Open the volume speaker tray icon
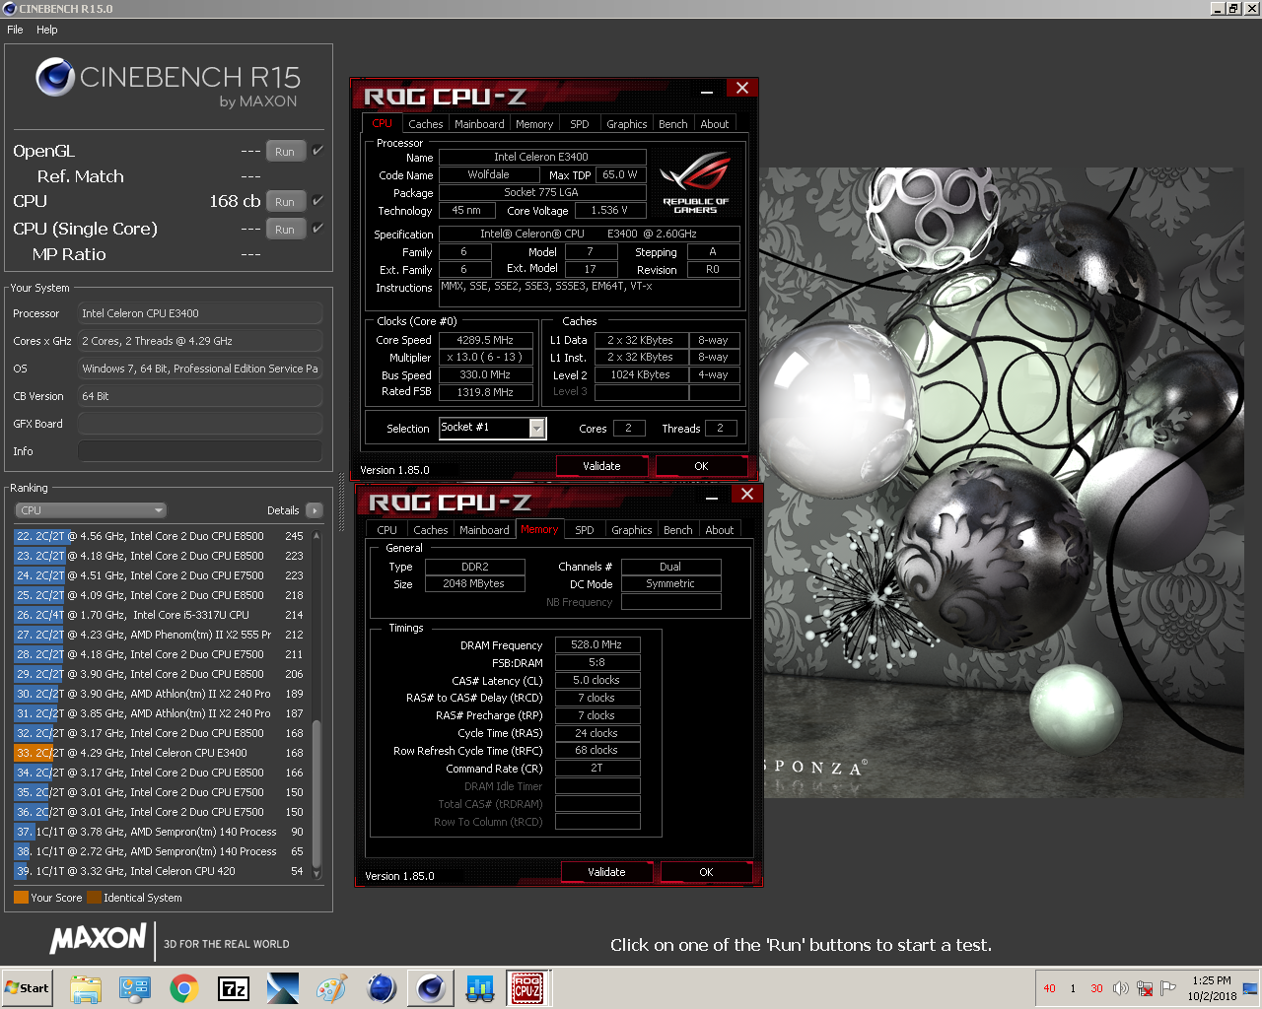 1121,988
